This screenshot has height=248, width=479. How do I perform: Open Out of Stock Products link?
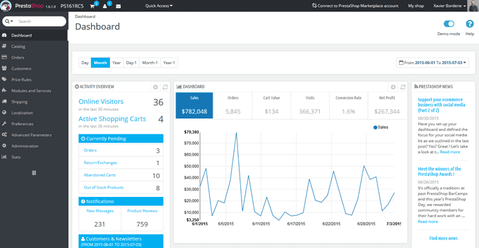tap(104, 187)
